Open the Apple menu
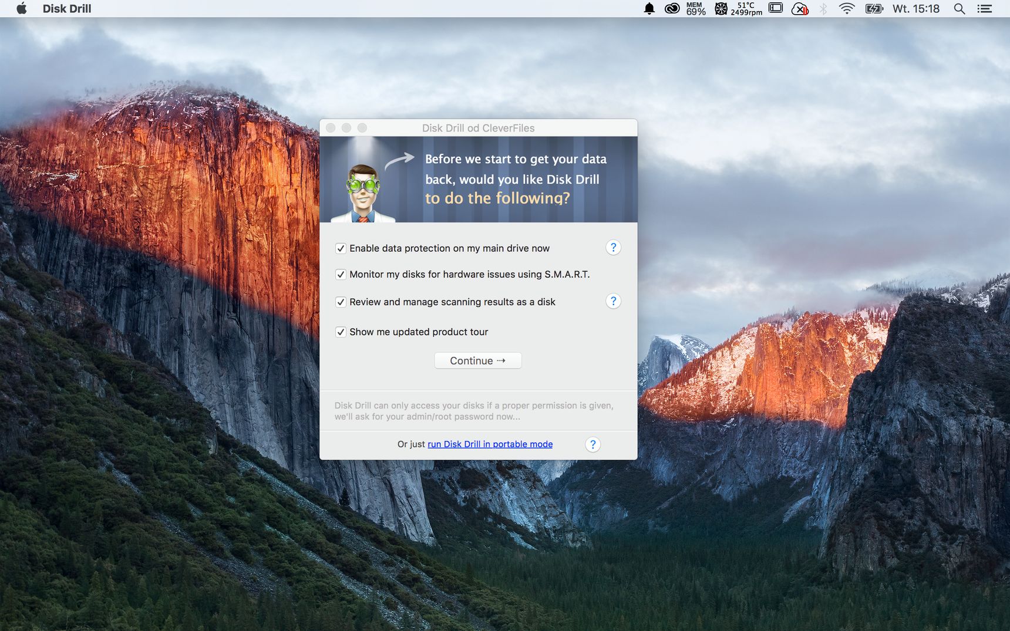Screen dimensions: 1010x631 22,8
